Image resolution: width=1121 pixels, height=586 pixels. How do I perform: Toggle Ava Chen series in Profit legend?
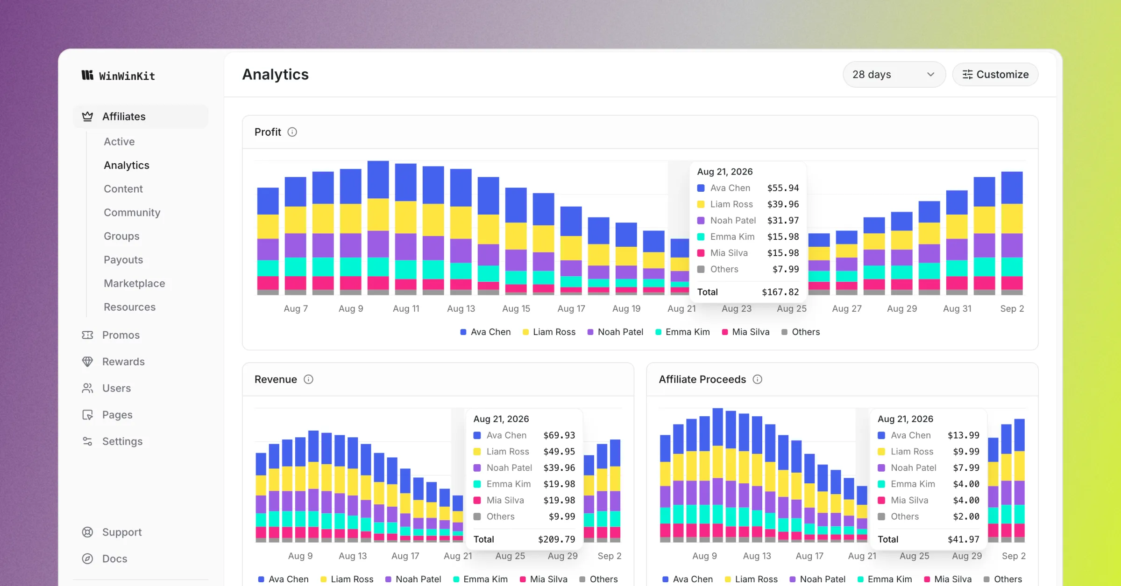(x=485, y=332)
